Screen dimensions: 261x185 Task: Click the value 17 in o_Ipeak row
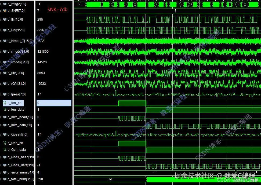click(x=39, y=94)
